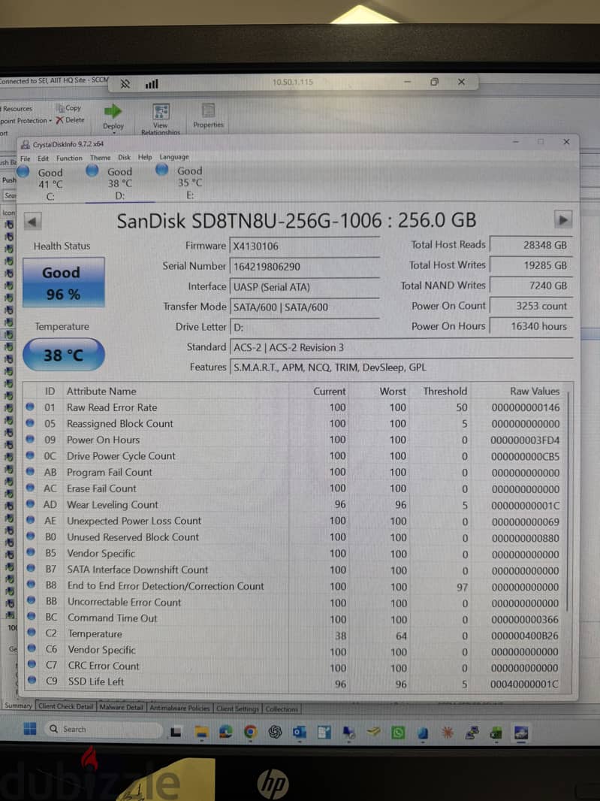600x801 pixels.
Task: Launch Google Chrome from the taskbar
Action: point(250,732)
